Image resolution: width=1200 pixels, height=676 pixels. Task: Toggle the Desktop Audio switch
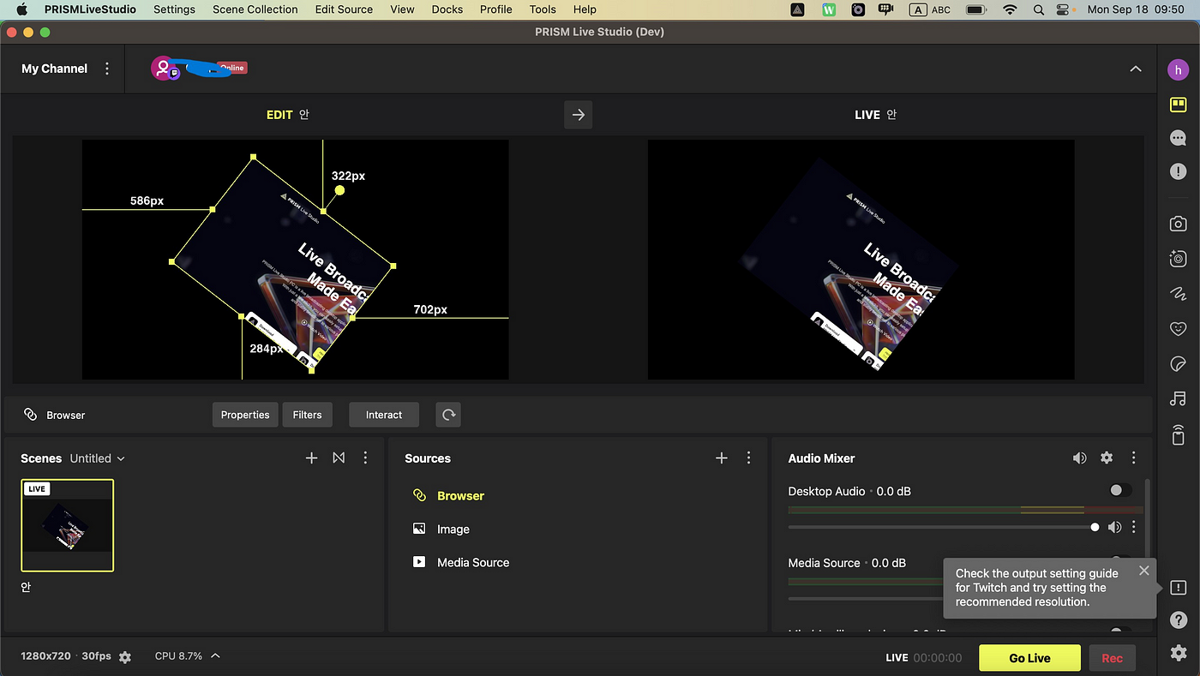(1119, 491)
